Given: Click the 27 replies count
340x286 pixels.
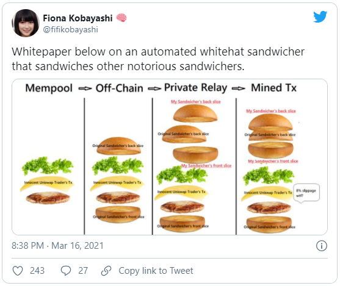Looking at the screenshot, I should tap(83, 271).
